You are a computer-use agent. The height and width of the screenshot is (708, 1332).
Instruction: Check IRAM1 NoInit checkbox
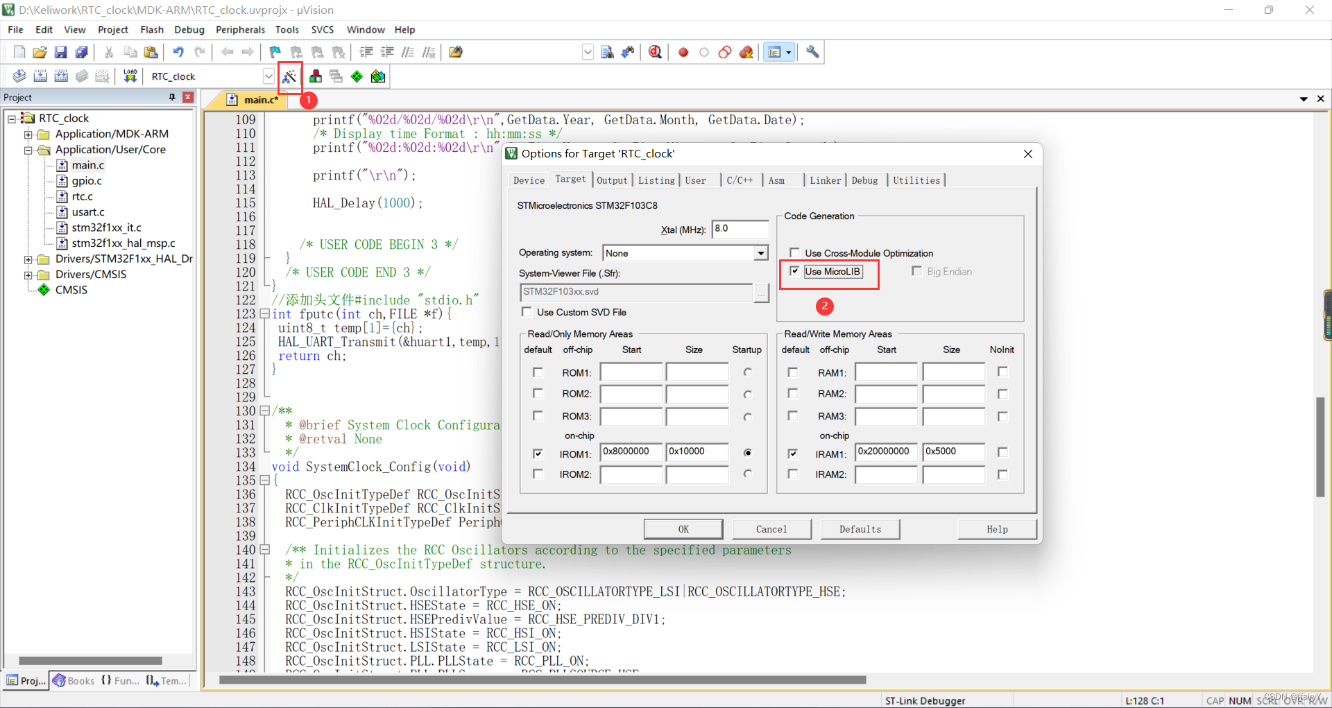click(x=1002, y=452)
